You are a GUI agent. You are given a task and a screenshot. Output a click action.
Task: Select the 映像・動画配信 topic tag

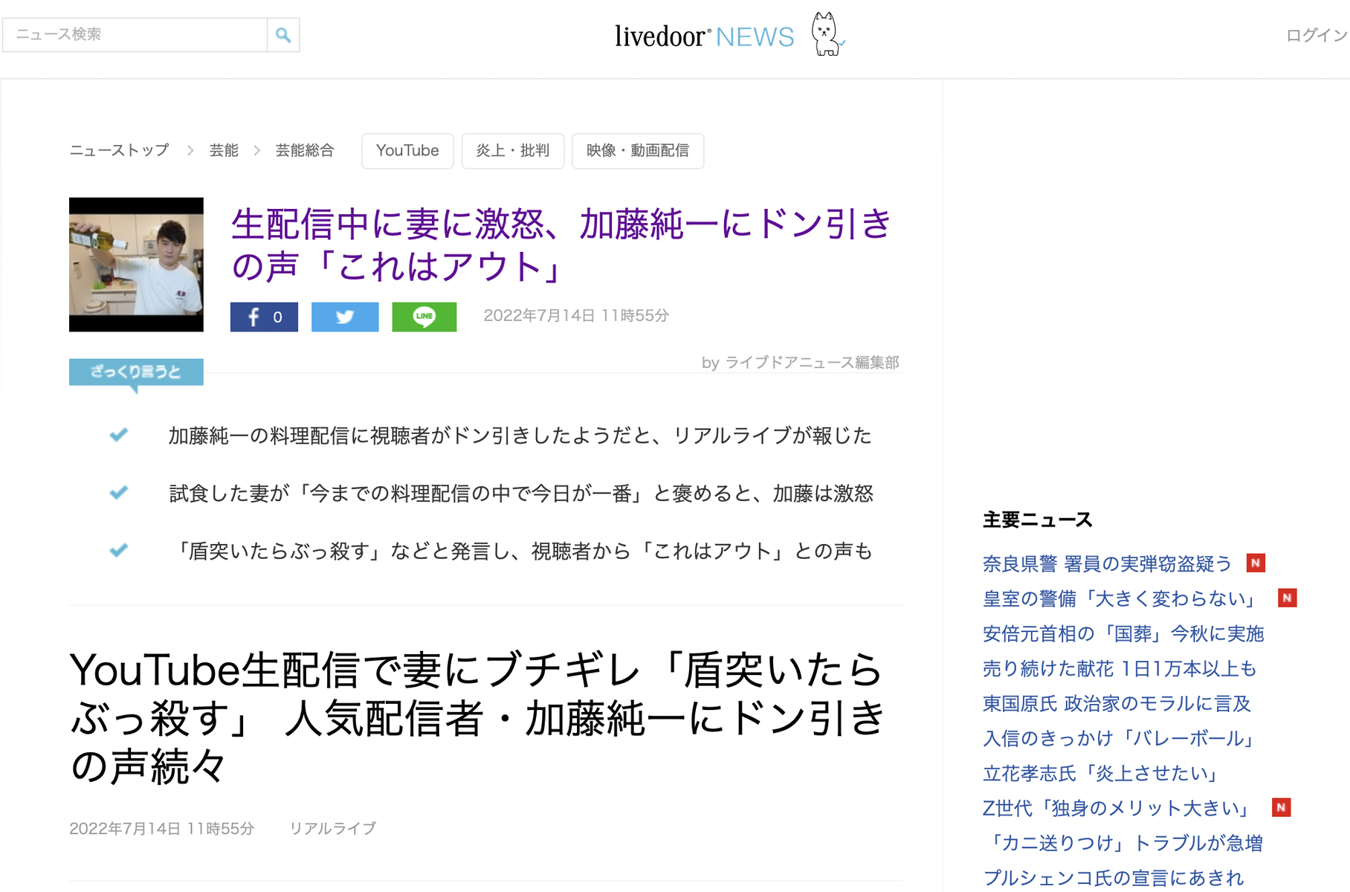tap(638, 151)
